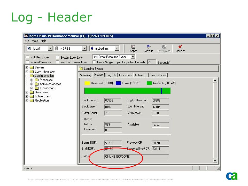Enable the Null Resources checkbox
Screen dimensions: 248x186
(28, 57)
